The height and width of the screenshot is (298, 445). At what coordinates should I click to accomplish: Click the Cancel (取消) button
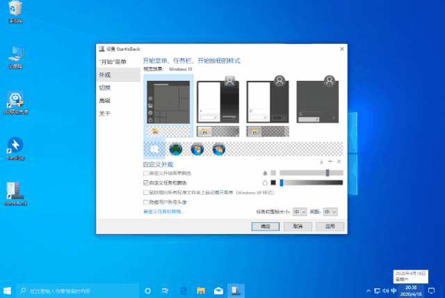298,226
